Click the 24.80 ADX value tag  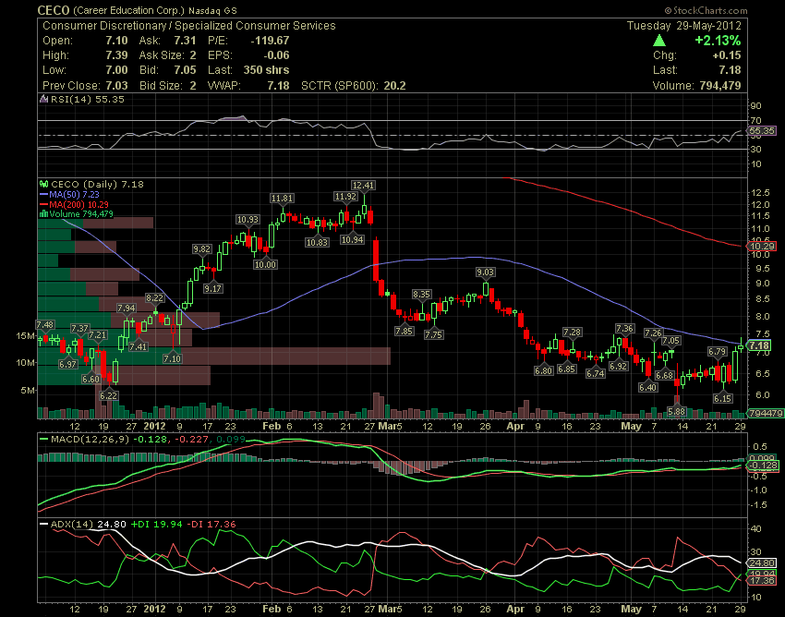tap(761, 563)
